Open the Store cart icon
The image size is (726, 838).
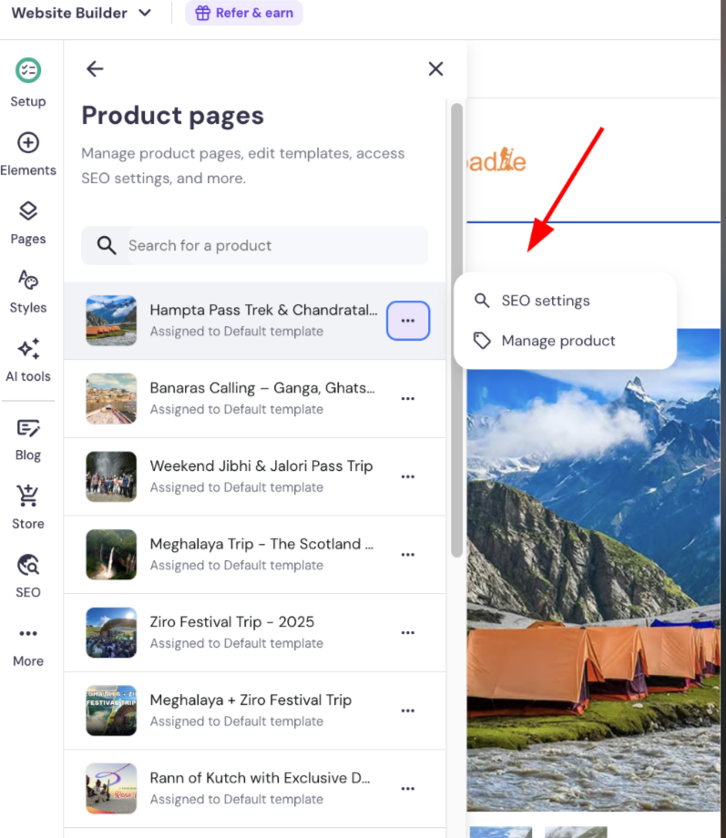[x=28, y=496]
